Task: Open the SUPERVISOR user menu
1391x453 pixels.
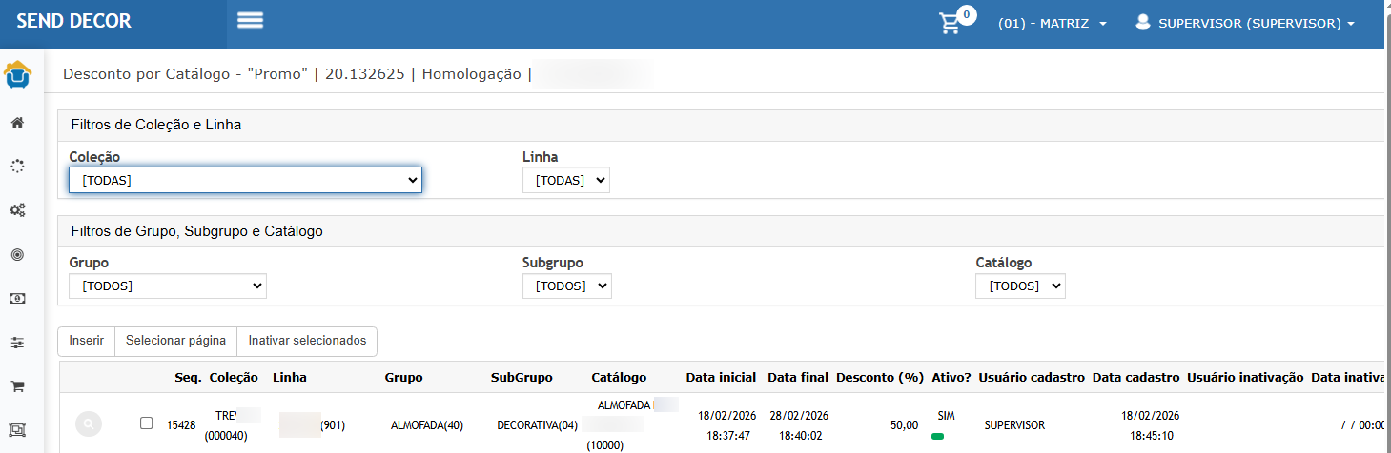Action: click(1245, 24)
